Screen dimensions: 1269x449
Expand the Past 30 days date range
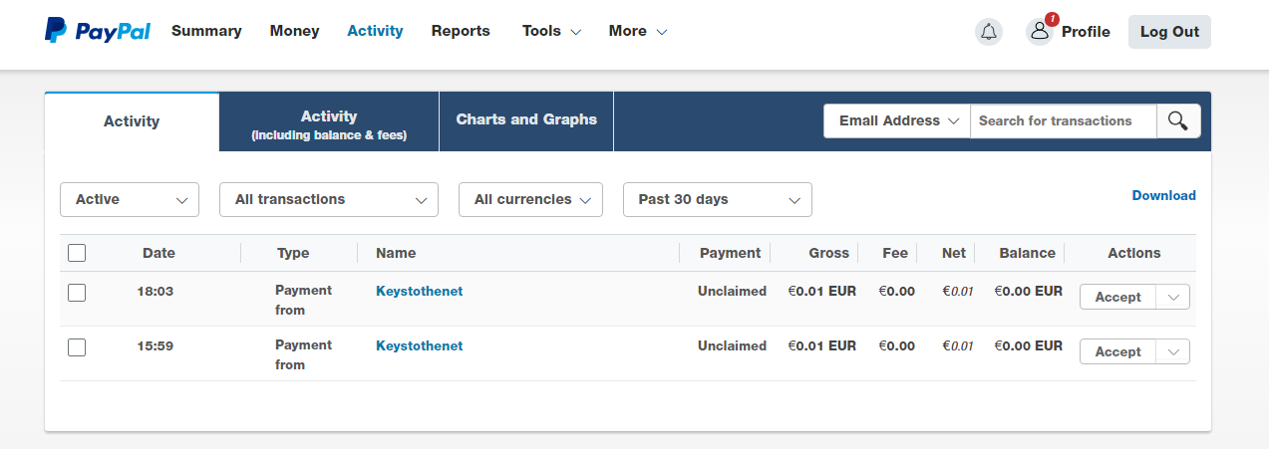718,199
